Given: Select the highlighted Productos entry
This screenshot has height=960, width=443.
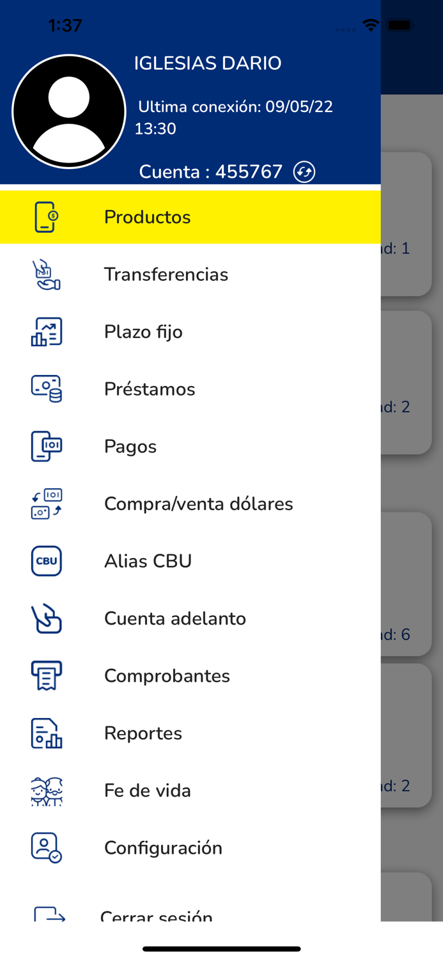Looking at the screenshot, I should [x=147, y=217].
